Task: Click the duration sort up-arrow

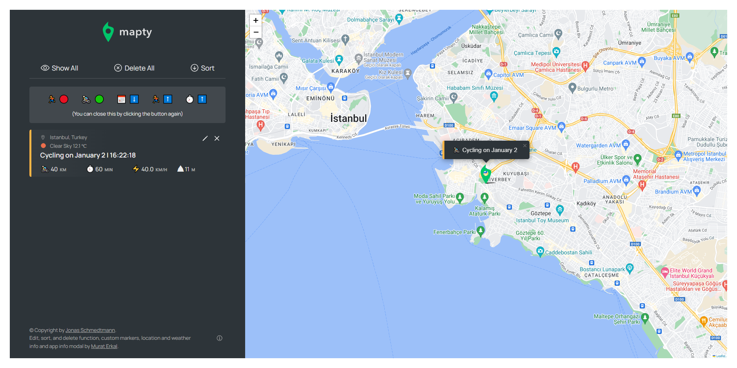Action: pyautogui.click(x=202, y=99)
